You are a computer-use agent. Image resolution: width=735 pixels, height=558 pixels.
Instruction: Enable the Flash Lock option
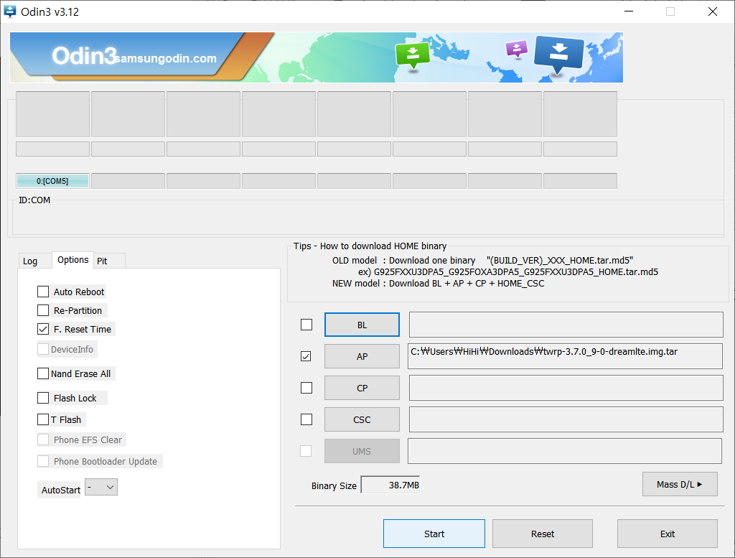tap(43, 398)
